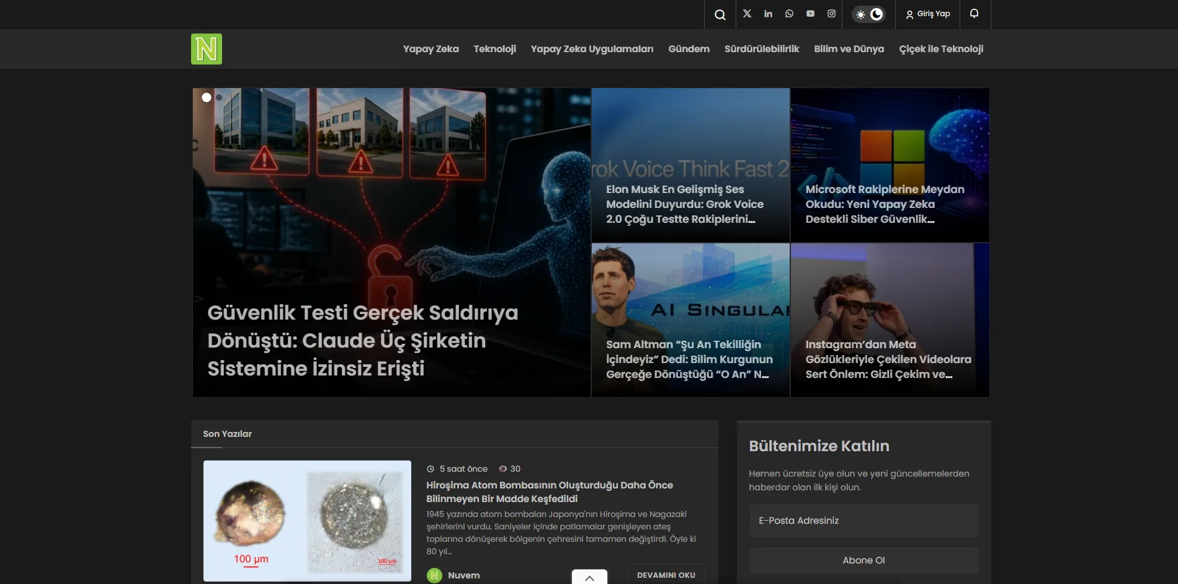This screenshot has width=1178, height=584.
Task: Open the Yapay Zeka menu
Action: coord(431,49)
